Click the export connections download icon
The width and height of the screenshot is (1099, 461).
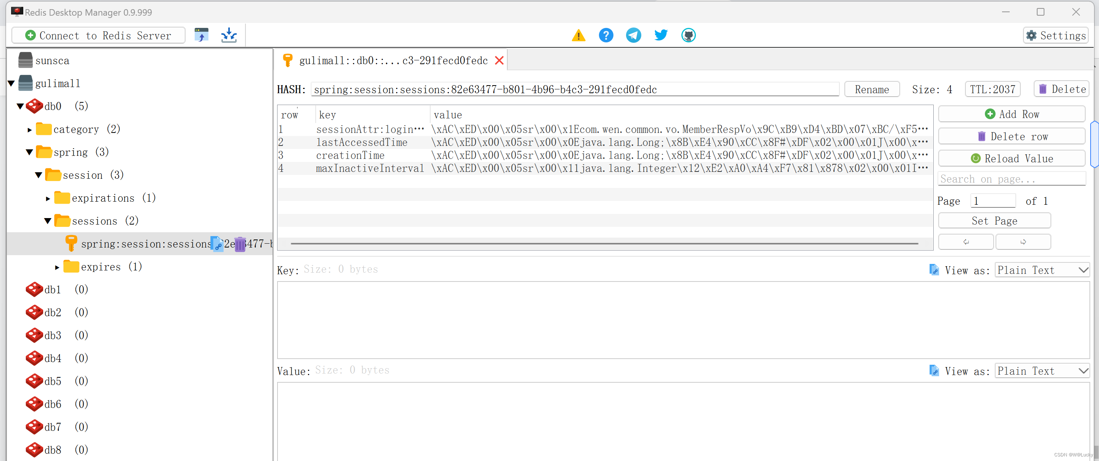pyautogui.click(x=229, y=35)
